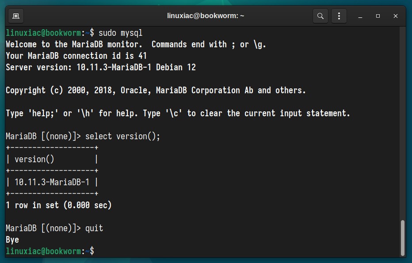Image resolution: width=412 pixels, height=263 pixels.
Task: Click the '10.11.3-MariaDB-1' table result cell
Action: pos(52,183)
